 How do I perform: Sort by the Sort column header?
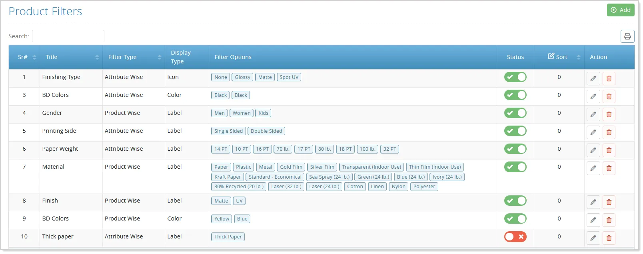[x=559, y=57]
